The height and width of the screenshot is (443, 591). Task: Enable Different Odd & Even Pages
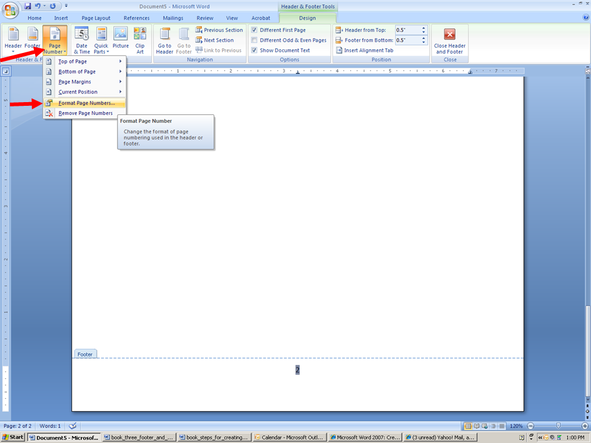coord(254,40)
